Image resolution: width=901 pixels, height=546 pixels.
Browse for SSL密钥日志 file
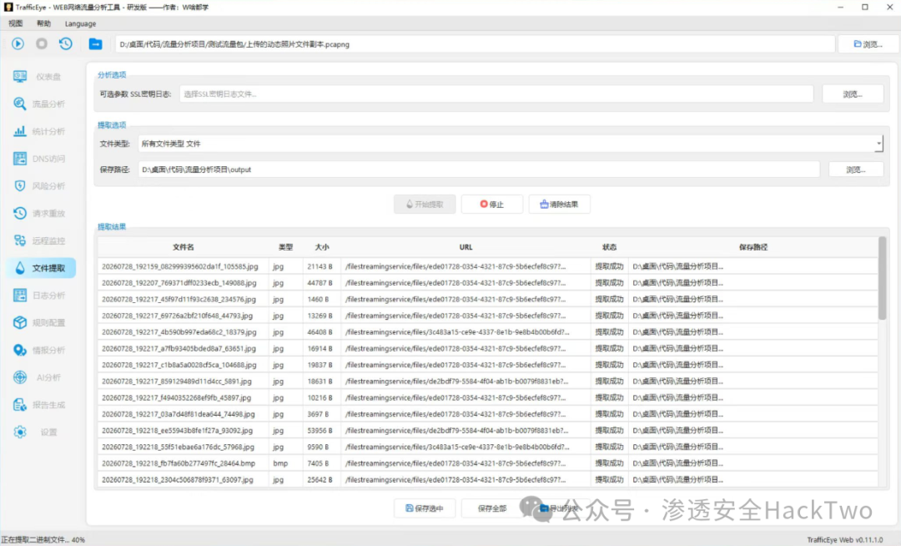click(x=853, y=94)
